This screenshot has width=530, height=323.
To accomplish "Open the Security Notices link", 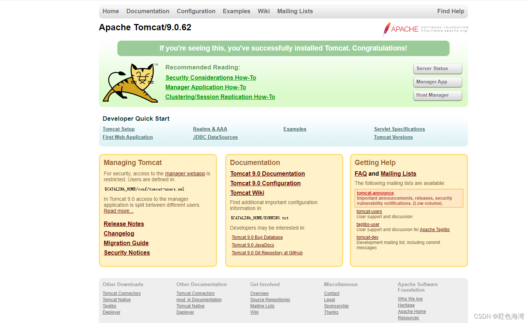I will point(127,252).
